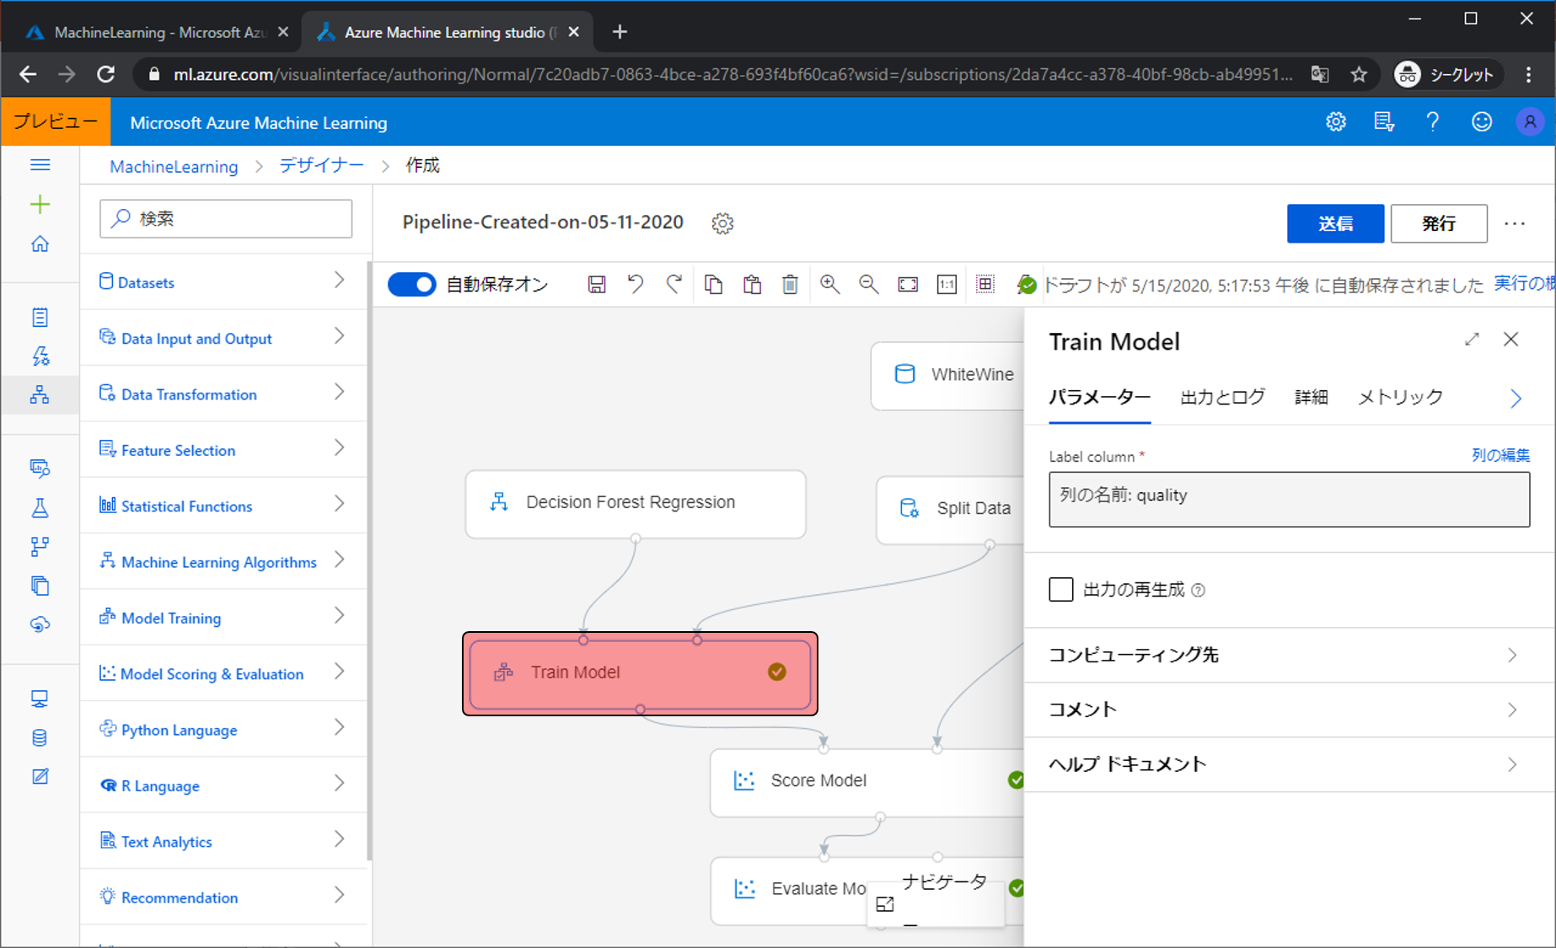Expand the Train Model panel to full size

click(x=1472, y=340)
